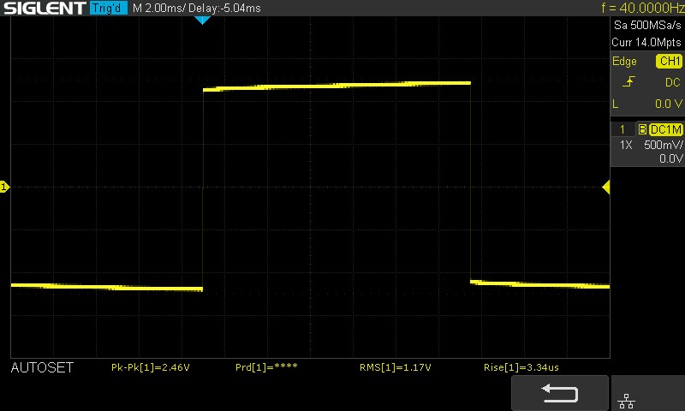The image size is (685, 411).
Task: Click the RMS[1]=1.17V measurement
Action: [396, 367]
